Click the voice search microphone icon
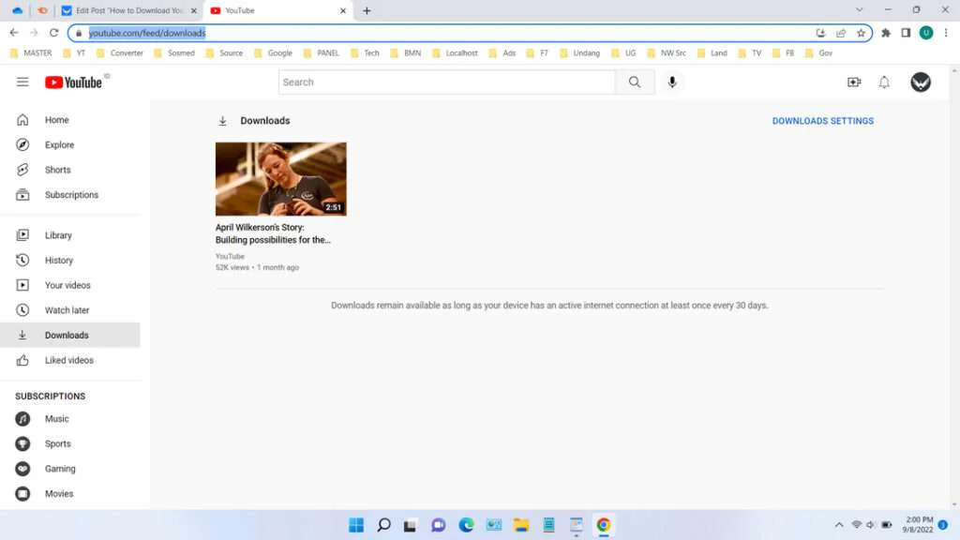960x540 pixels. click(x=672, y=82)
